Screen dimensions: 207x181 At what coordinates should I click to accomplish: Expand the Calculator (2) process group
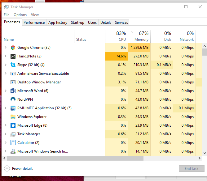pos(5,143)
